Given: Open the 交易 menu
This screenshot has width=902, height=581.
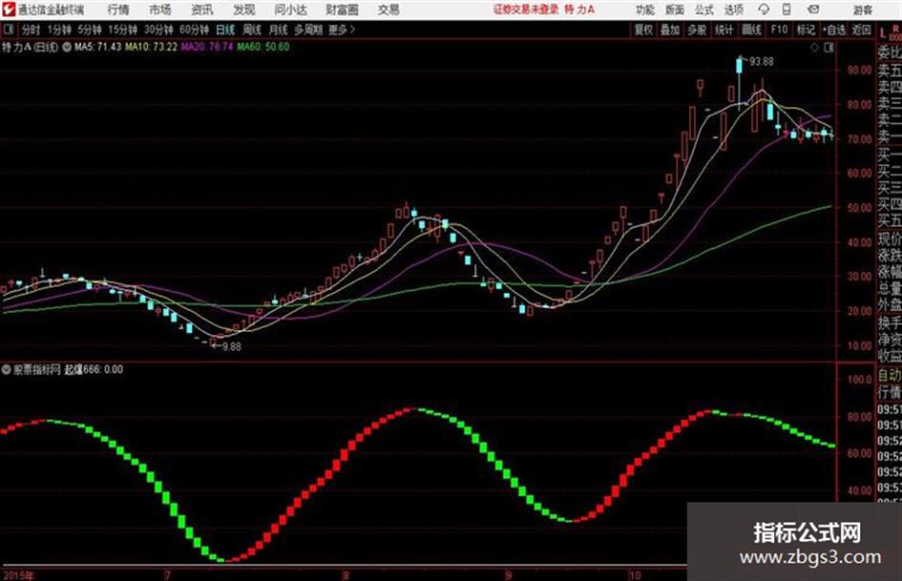Looking at the screenshot, I should (x=388, y=10).
